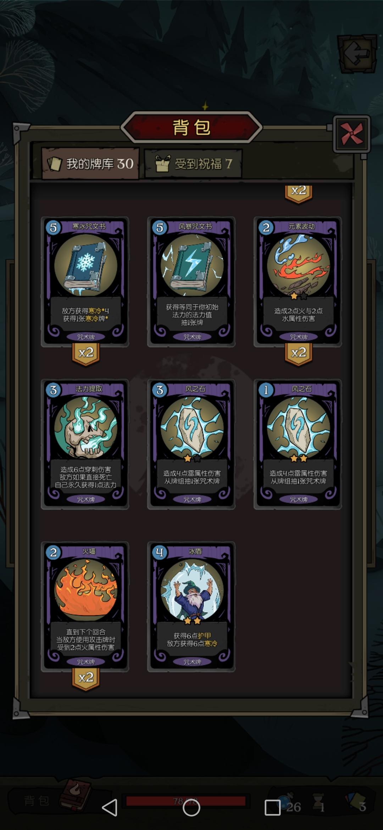
Task: Tap the card stack icon in deck tab
Action: click(x=55, y=164)
